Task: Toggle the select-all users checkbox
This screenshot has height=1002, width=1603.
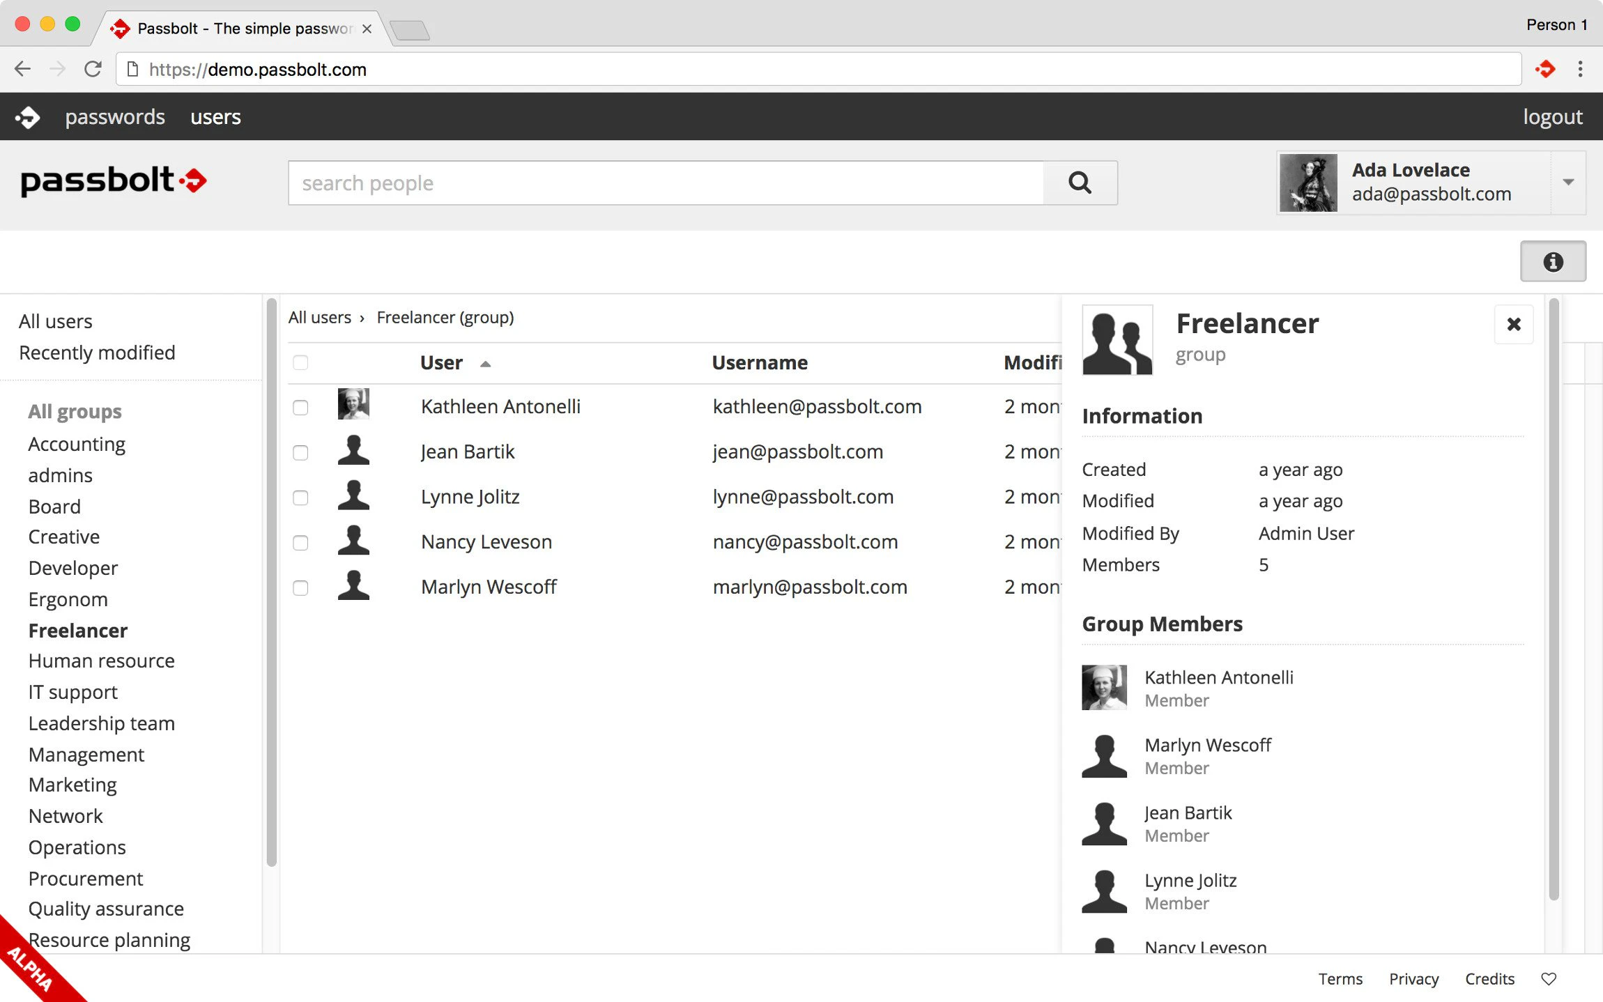Action: pyautogui.click(x=300, y=362)
